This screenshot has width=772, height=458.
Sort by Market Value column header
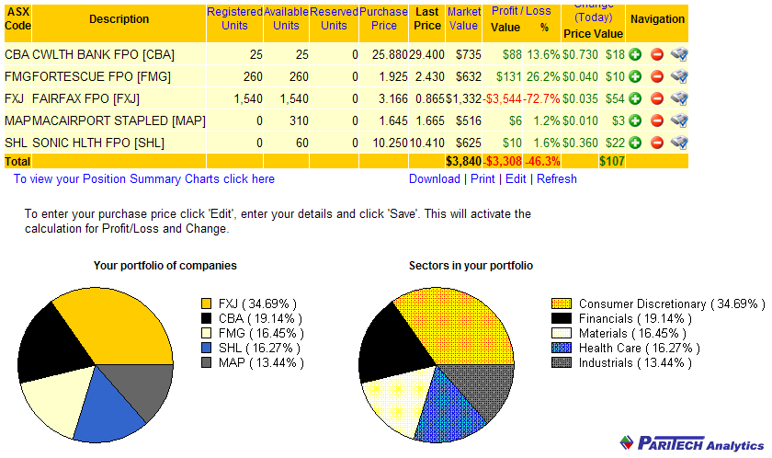point(464,18)
